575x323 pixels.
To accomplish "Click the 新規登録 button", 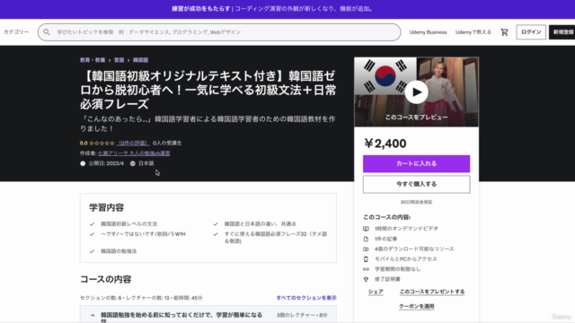I will 562,32.
